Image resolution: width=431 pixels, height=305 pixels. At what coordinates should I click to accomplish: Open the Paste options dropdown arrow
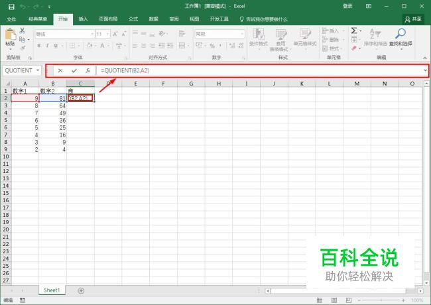tap(10, 49)
